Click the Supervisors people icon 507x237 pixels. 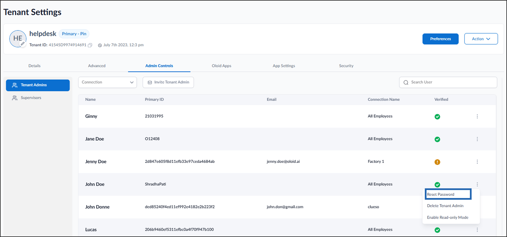click(x=15, y=98)
